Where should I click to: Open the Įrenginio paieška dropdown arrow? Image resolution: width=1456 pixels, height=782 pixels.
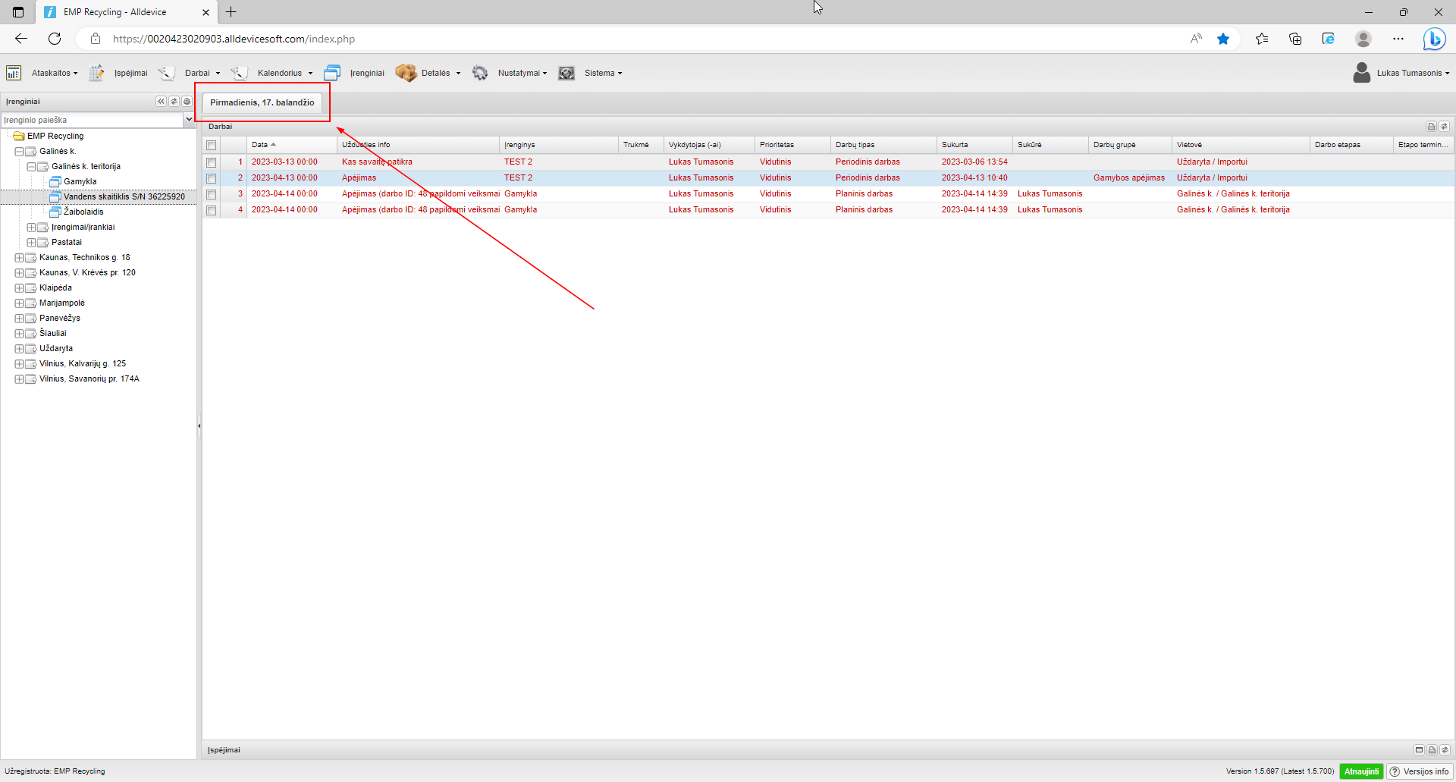tap(189, 120)
